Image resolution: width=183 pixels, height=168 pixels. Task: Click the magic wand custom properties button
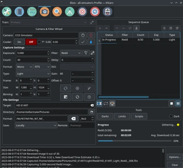click(89, 88)
